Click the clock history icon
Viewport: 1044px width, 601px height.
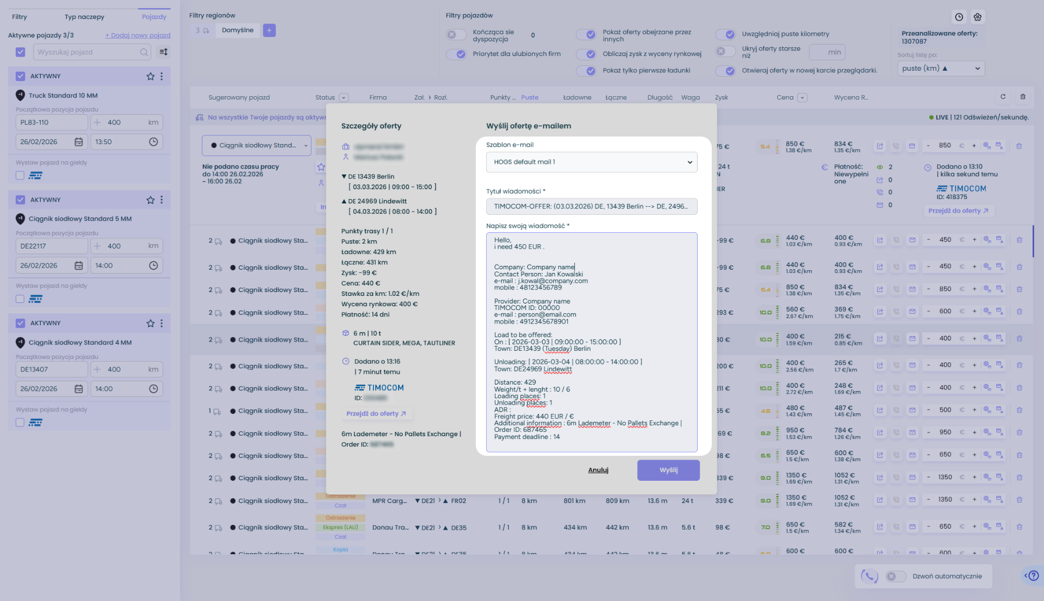pyautogui.click(x=959, y=17)
